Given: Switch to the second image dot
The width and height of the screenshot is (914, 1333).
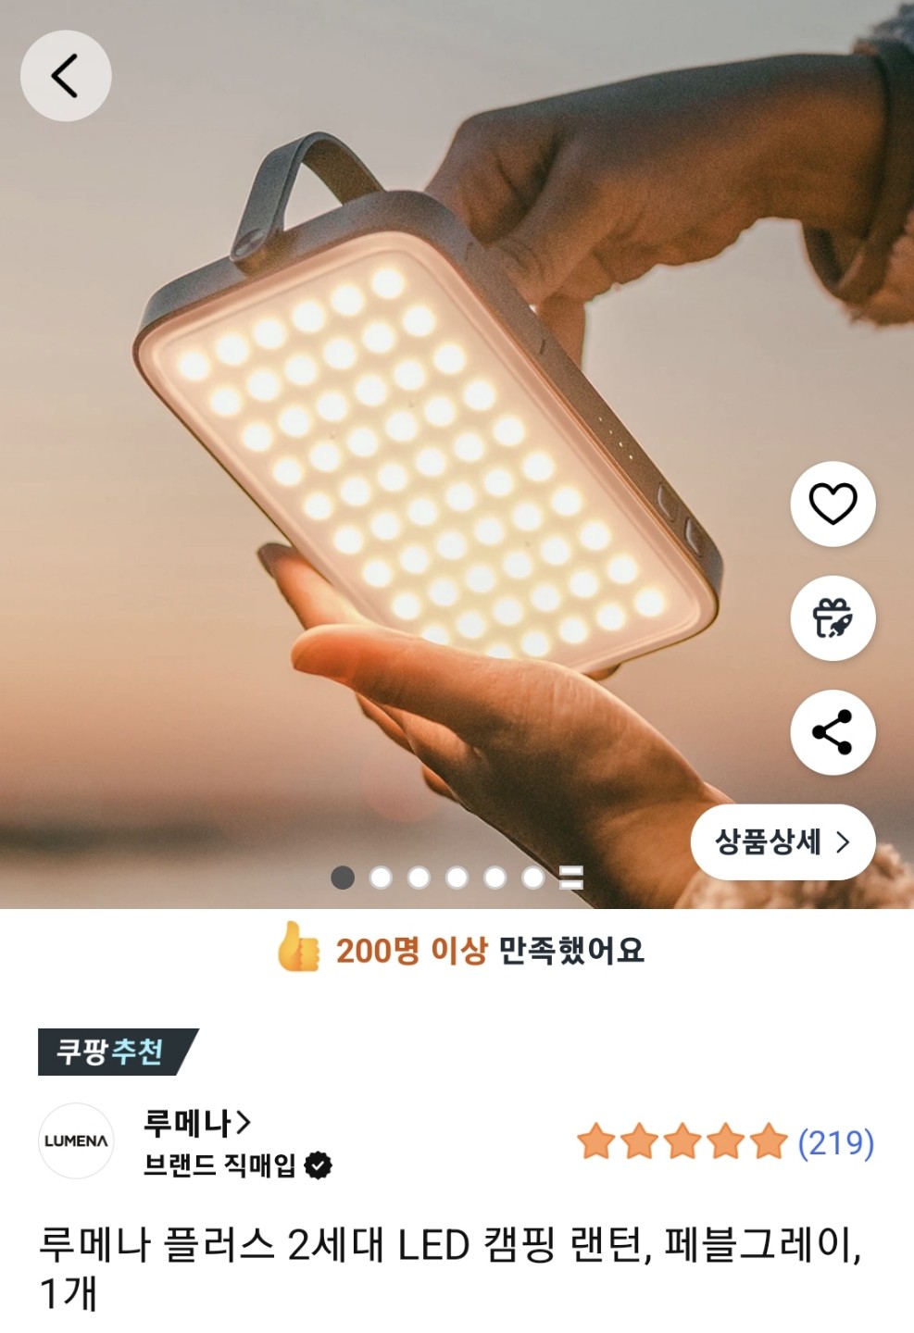Looking at the screenshot, I should [x=381, y=878].
